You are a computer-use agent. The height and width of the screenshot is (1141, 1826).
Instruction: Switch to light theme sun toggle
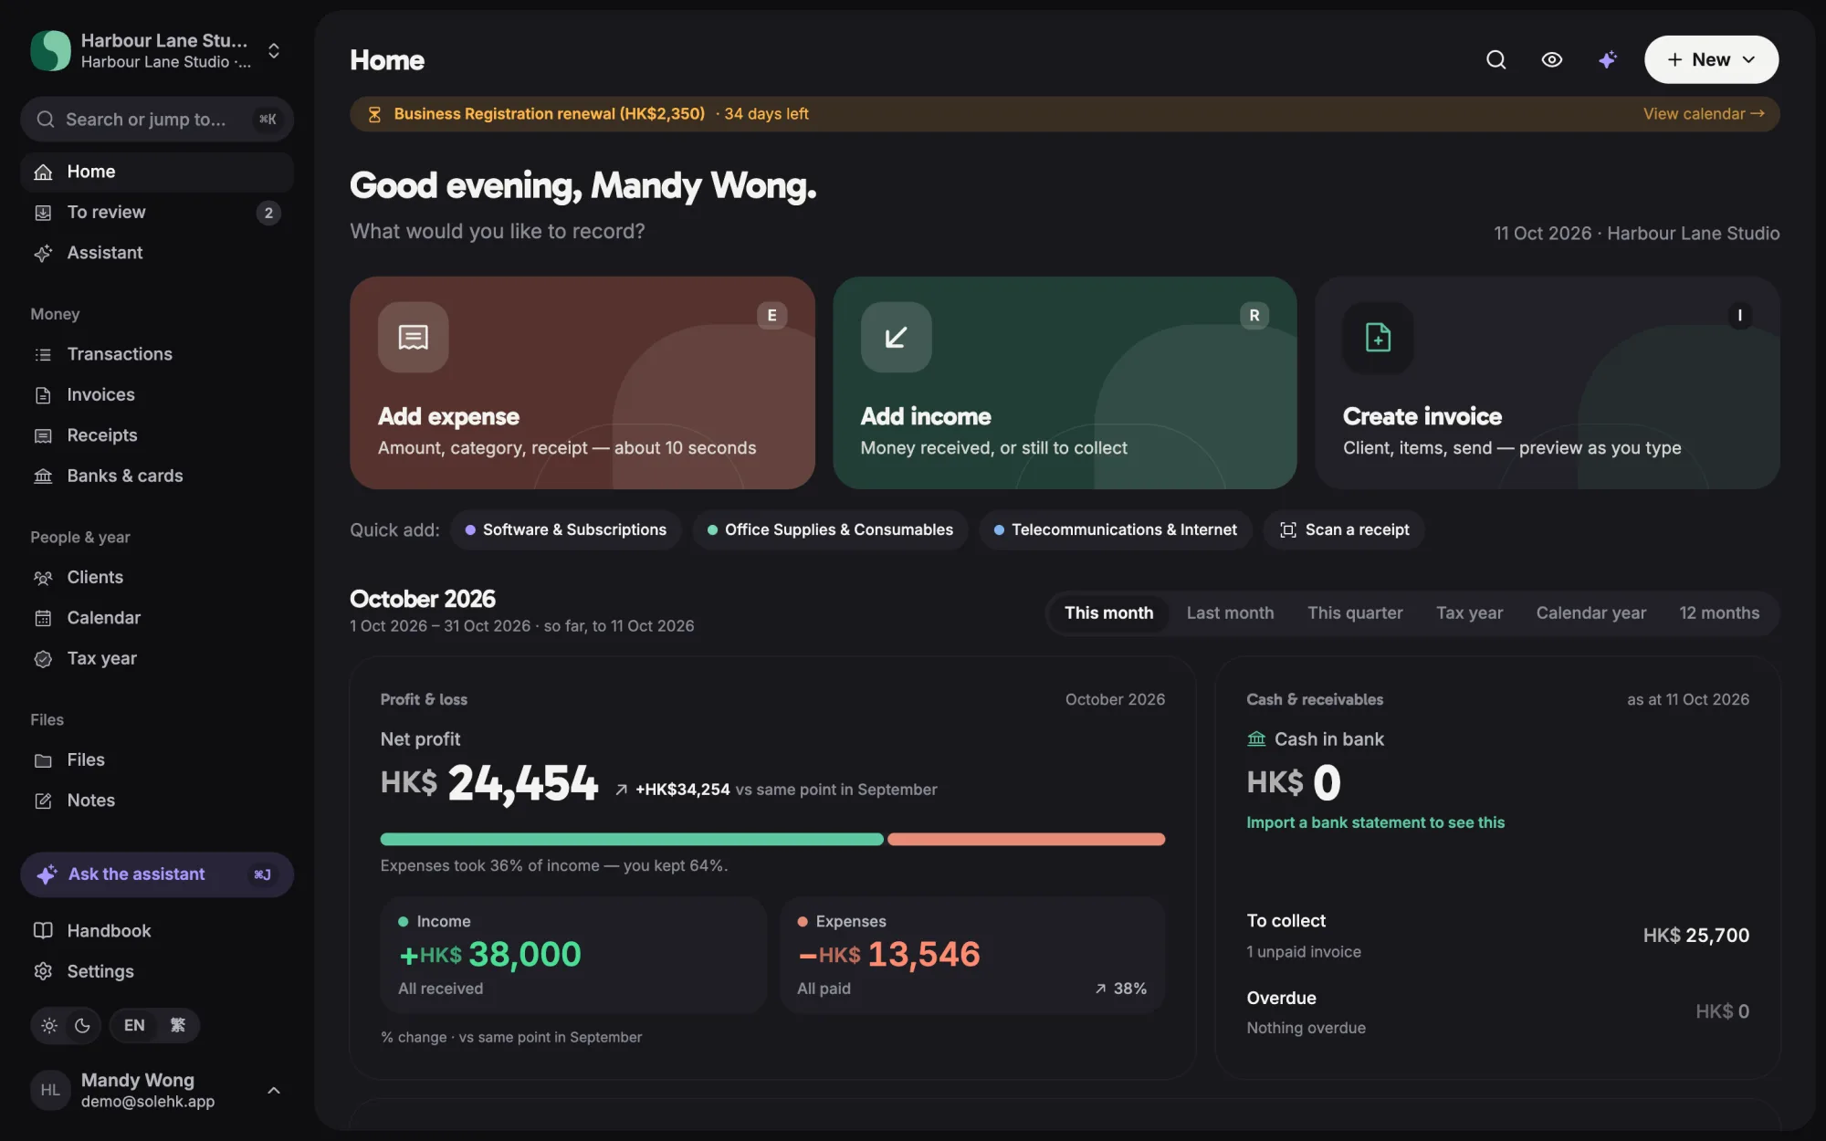[49, 1025]
